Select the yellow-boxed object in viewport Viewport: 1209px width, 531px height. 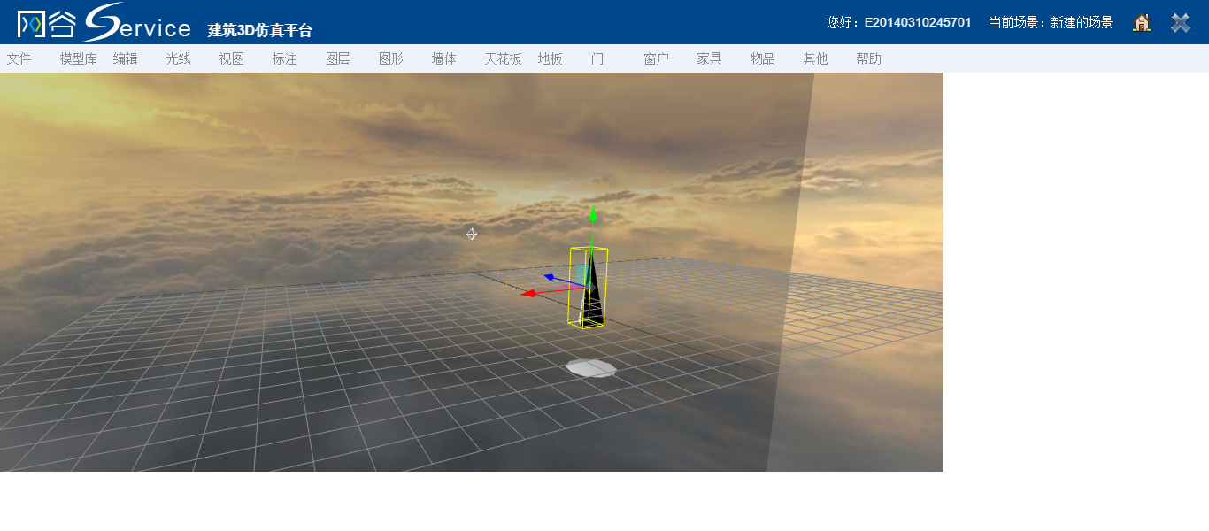coord(589,288)
